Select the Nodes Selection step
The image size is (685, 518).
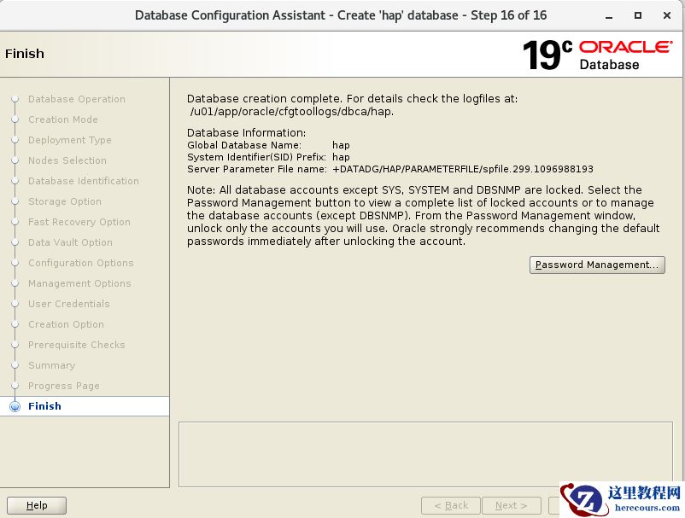coord(67,160)
